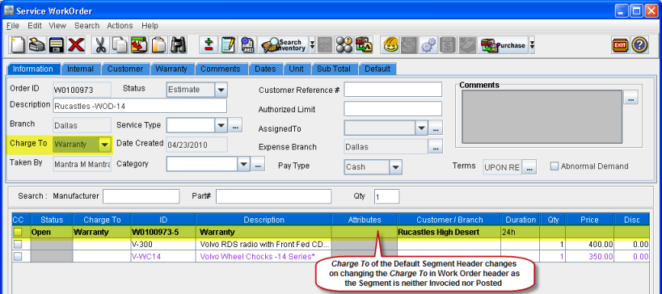The image size is (662, 294).
Task: Tick the checkbox in W0100973-5 segment row
Action: (18, 232)
